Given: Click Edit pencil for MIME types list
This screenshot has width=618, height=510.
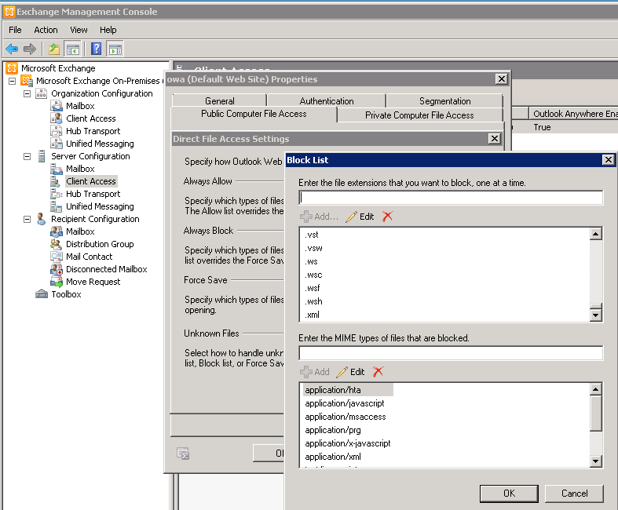Looking at the screenshot, I should click(350, 372).
